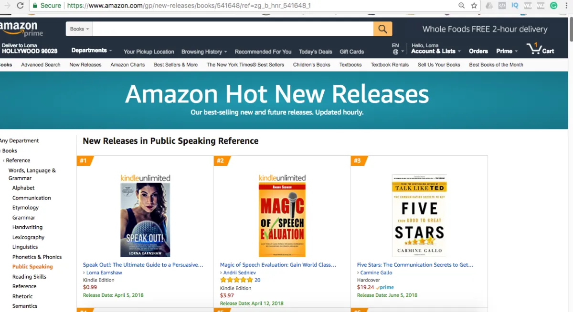Click the Five Stars book cover
This screenshot has width=573, height=312.
point(419,215)
